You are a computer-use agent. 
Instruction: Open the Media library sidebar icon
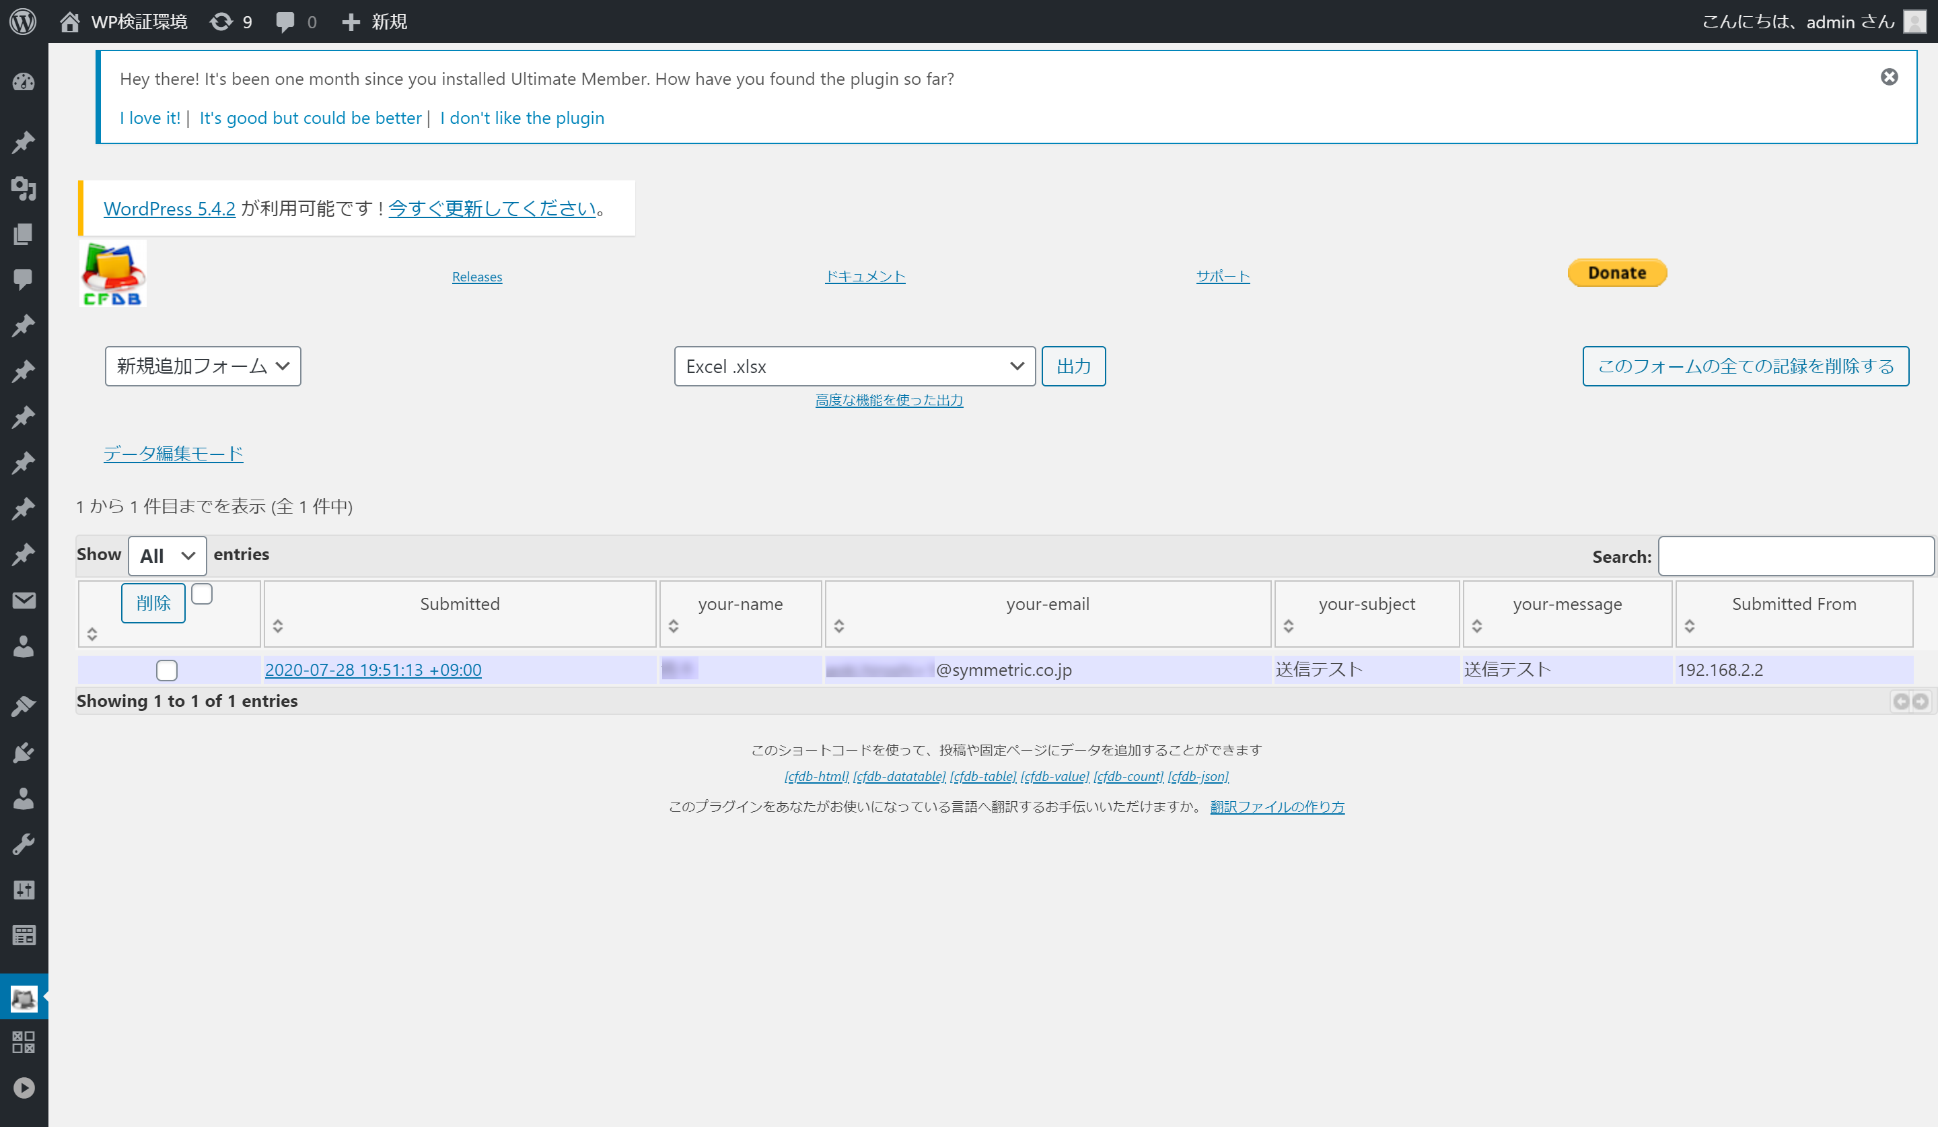point(24,189)
